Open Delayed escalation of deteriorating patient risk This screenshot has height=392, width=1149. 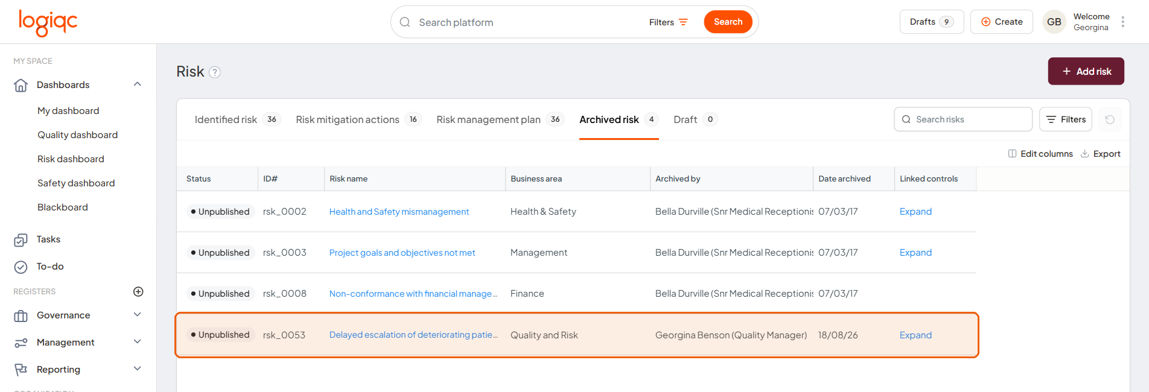(x=413, y=335)
